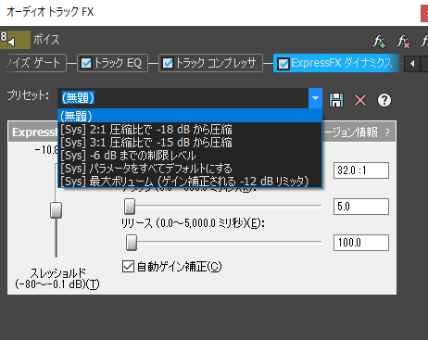Delete preset with red X icon
This screenshot has height=340, width=428.
tap(360, 100)
